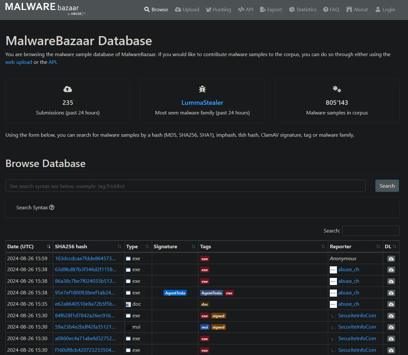Select Export from the navigation bar
The image size is (408, 355).
tap(271, 9)
